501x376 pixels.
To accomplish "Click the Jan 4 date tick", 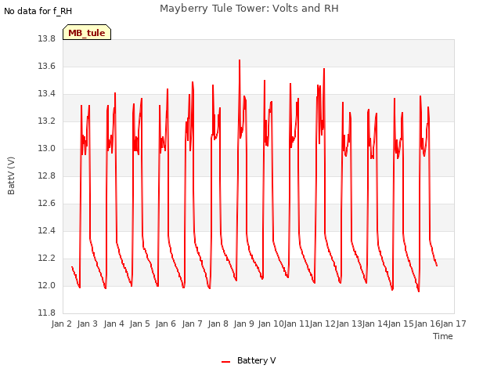I will [114, 324].
